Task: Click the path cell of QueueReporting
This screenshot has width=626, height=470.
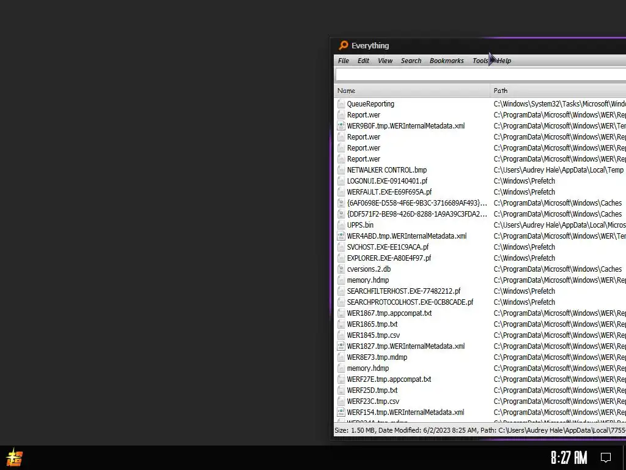Action: tap(560, 104)
